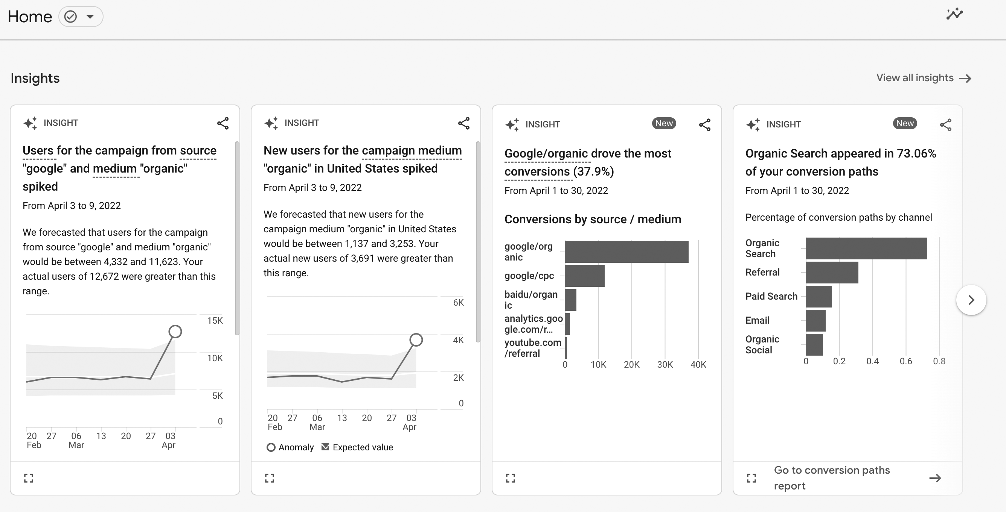The height and width of the screenshot is (512, 1006).
Task: Select the Home menu item
Action: pos(30,16)
